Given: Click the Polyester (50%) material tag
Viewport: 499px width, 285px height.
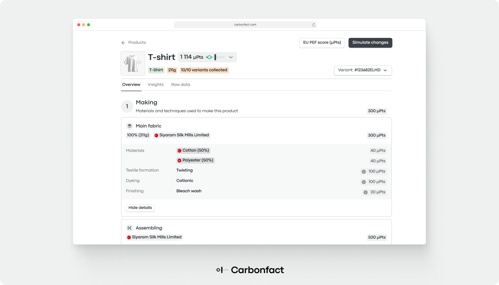Looking at the screenshot, I should [195, 160].
